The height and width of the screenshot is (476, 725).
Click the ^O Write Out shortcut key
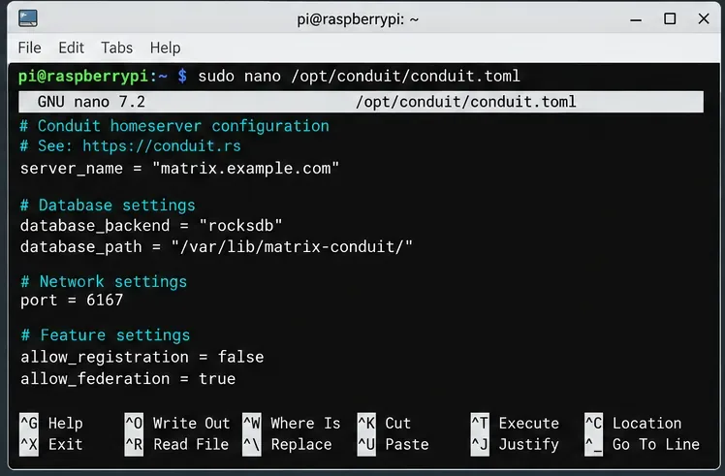[x=134, y=423]
